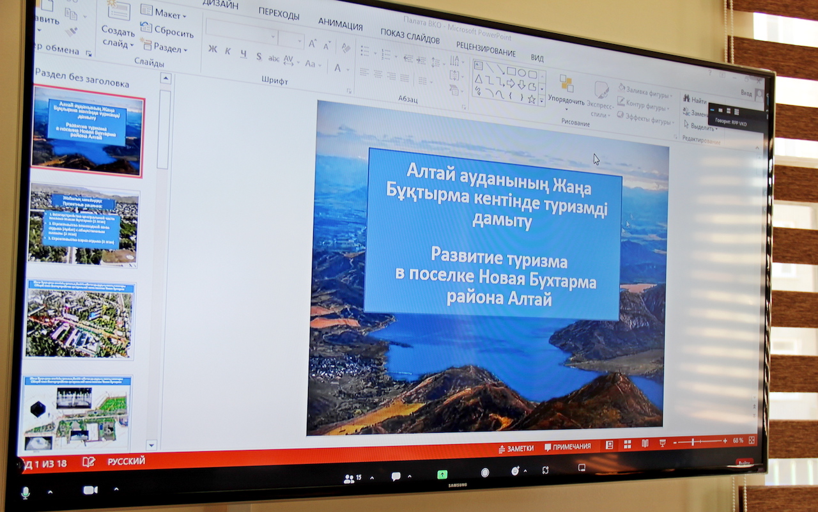This screenshot has width=818, height=512.
Task: Open the font color A dropdown
Action: [x=342, y=68]
